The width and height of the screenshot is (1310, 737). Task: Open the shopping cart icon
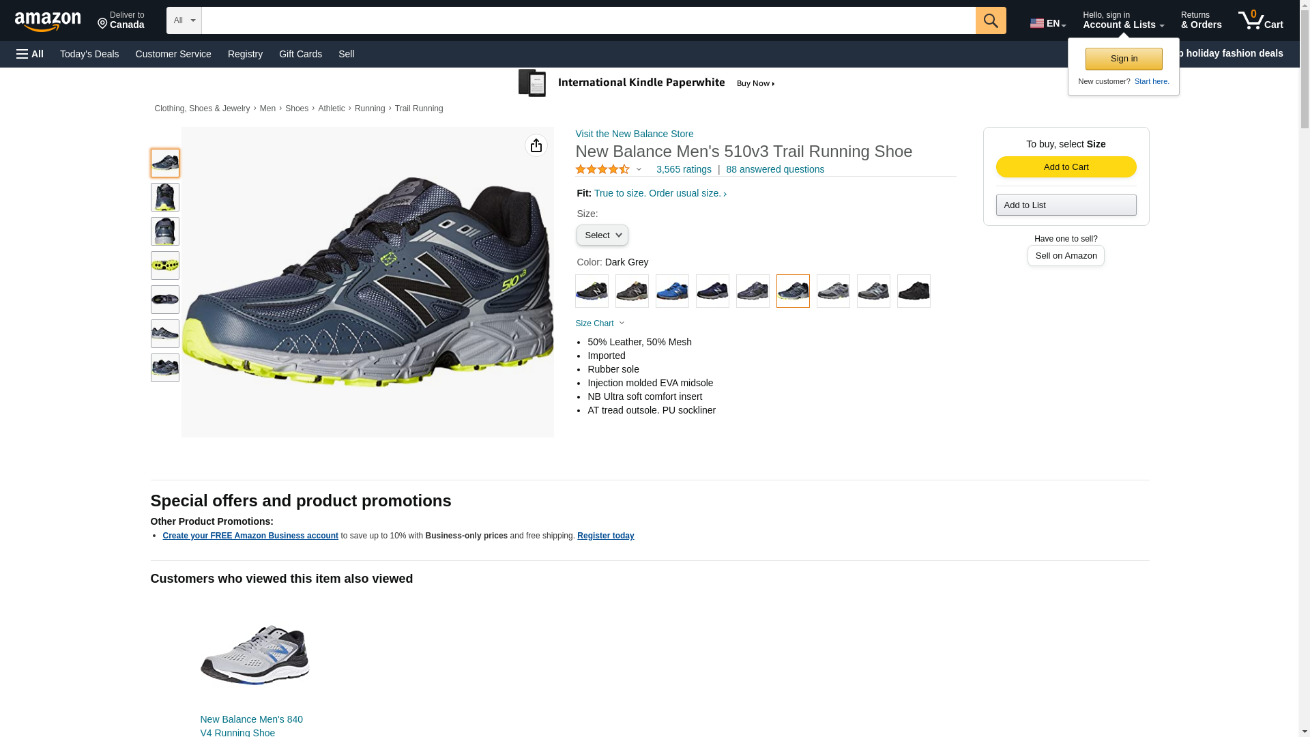[1260, 20]
